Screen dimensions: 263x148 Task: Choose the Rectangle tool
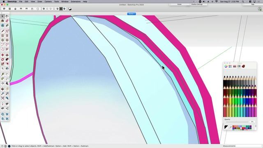coord(2,36)
